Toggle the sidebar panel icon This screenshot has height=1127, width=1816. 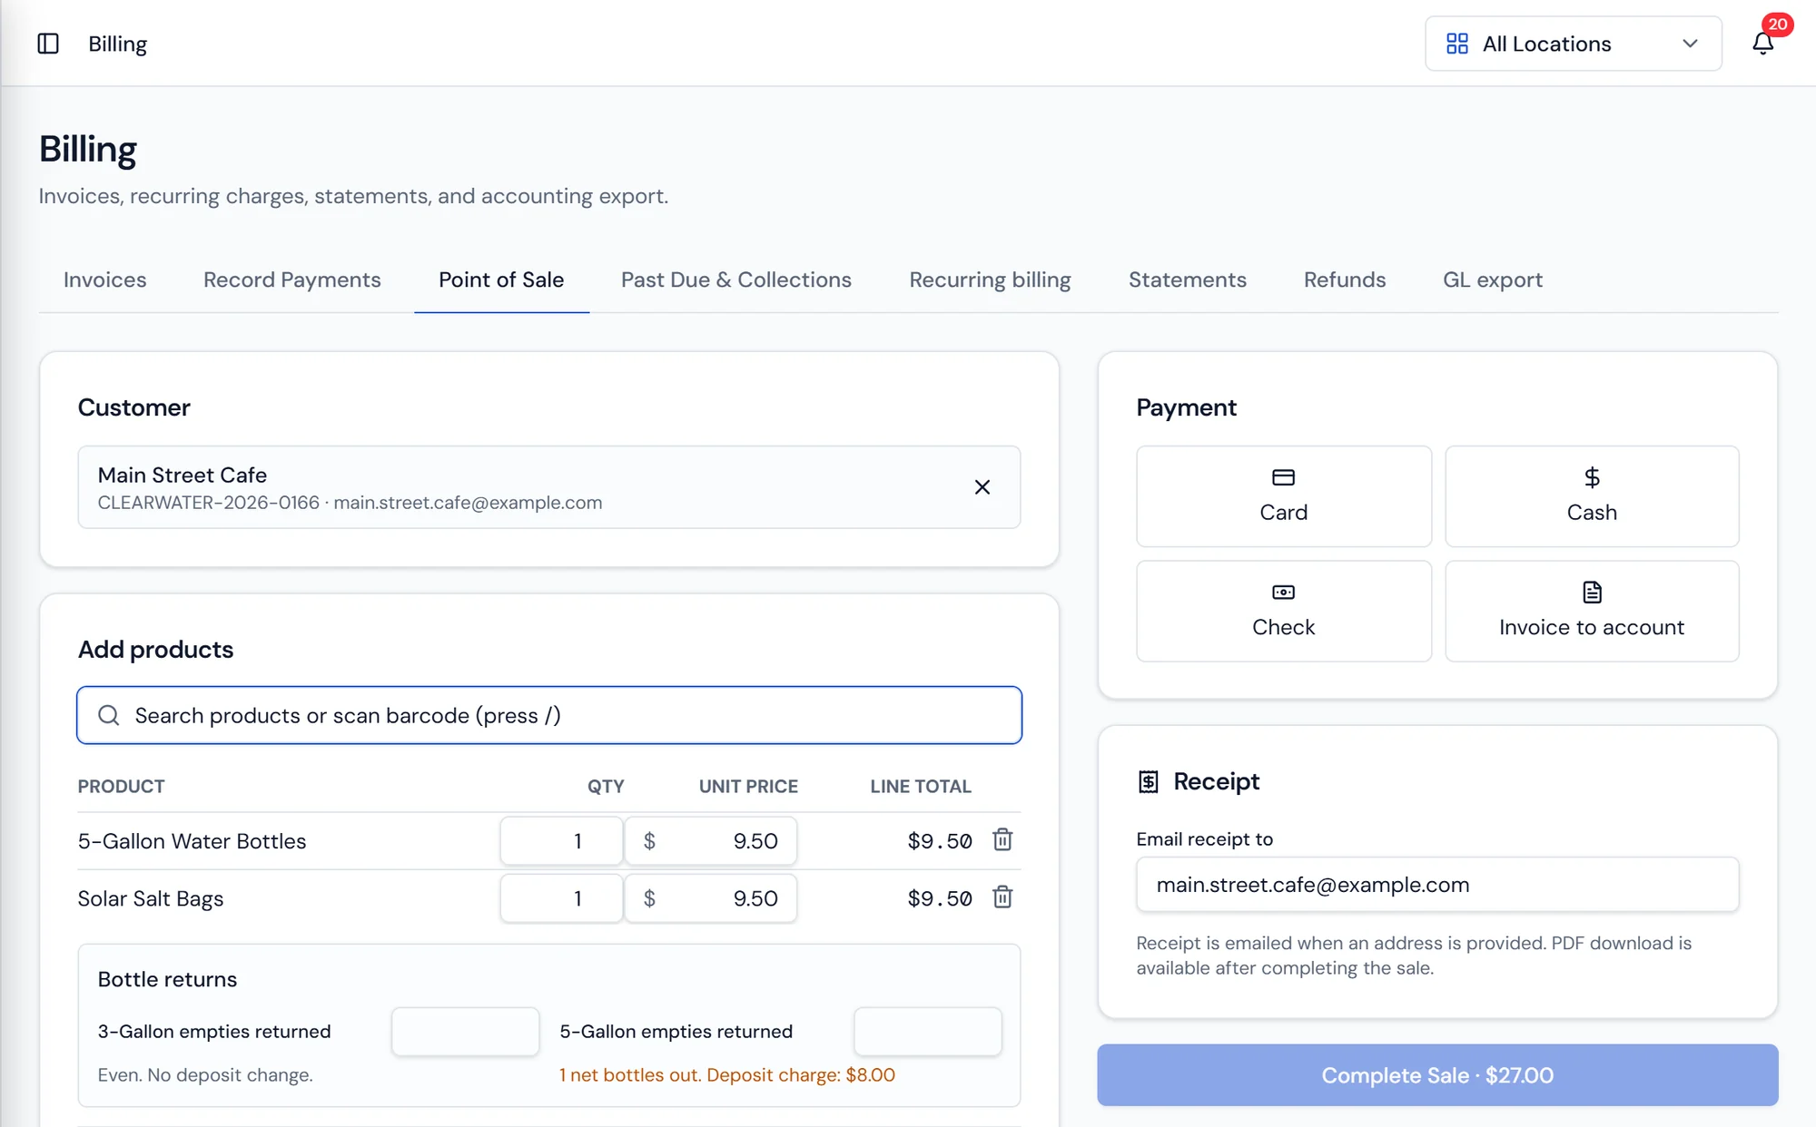pyautogui.click(x=48, y=44)
